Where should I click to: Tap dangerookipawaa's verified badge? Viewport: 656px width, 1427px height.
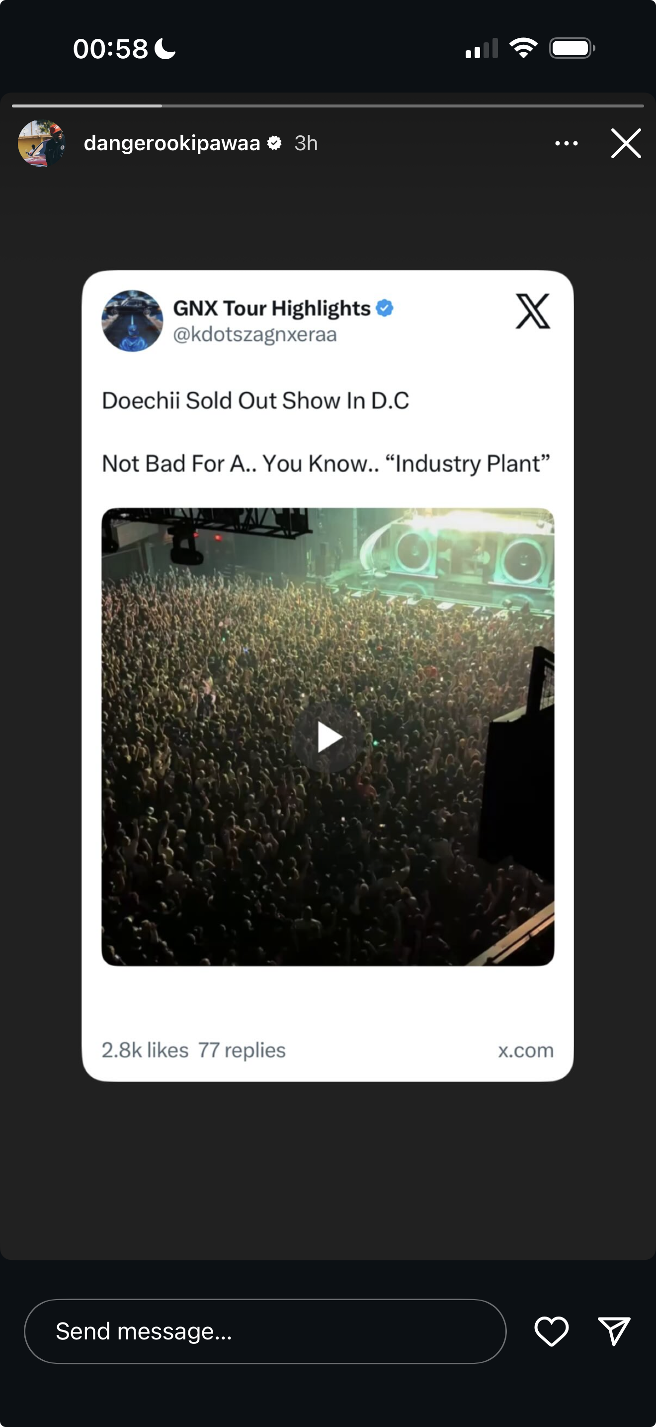pos(274,143)
